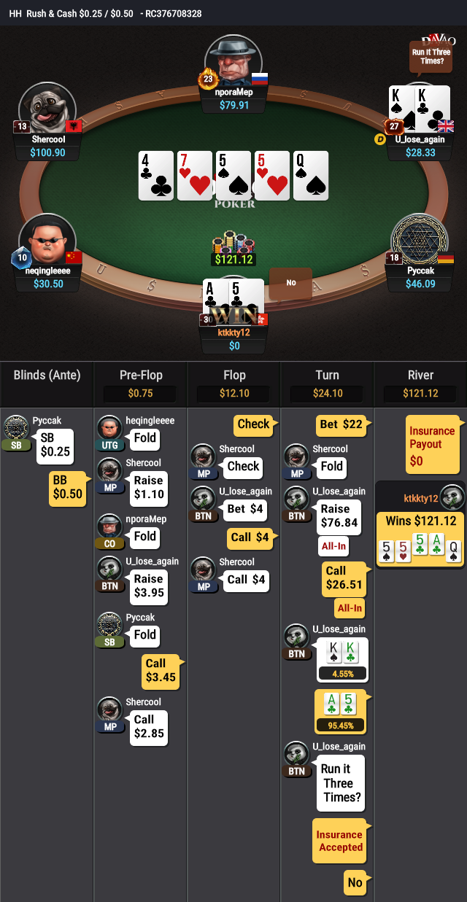Click the Insurance Payout $0 box
This screenshot has width=467, height=902.
click(x=434, y=446)
